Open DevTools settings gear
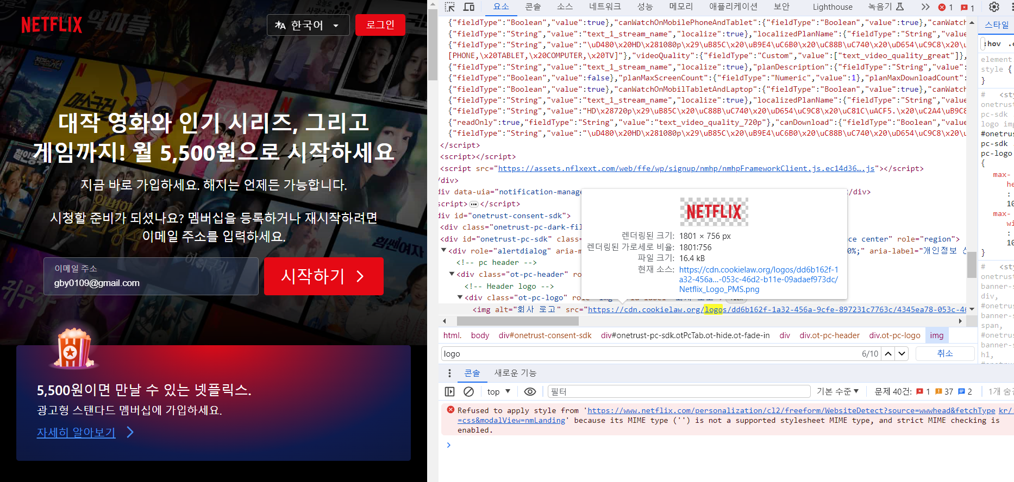Image resolution: width=1014 pixels, height=482 pixels. click(x=994, y=7)
